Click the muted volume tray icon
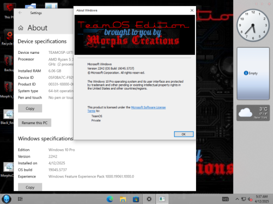 coord(250,199)
